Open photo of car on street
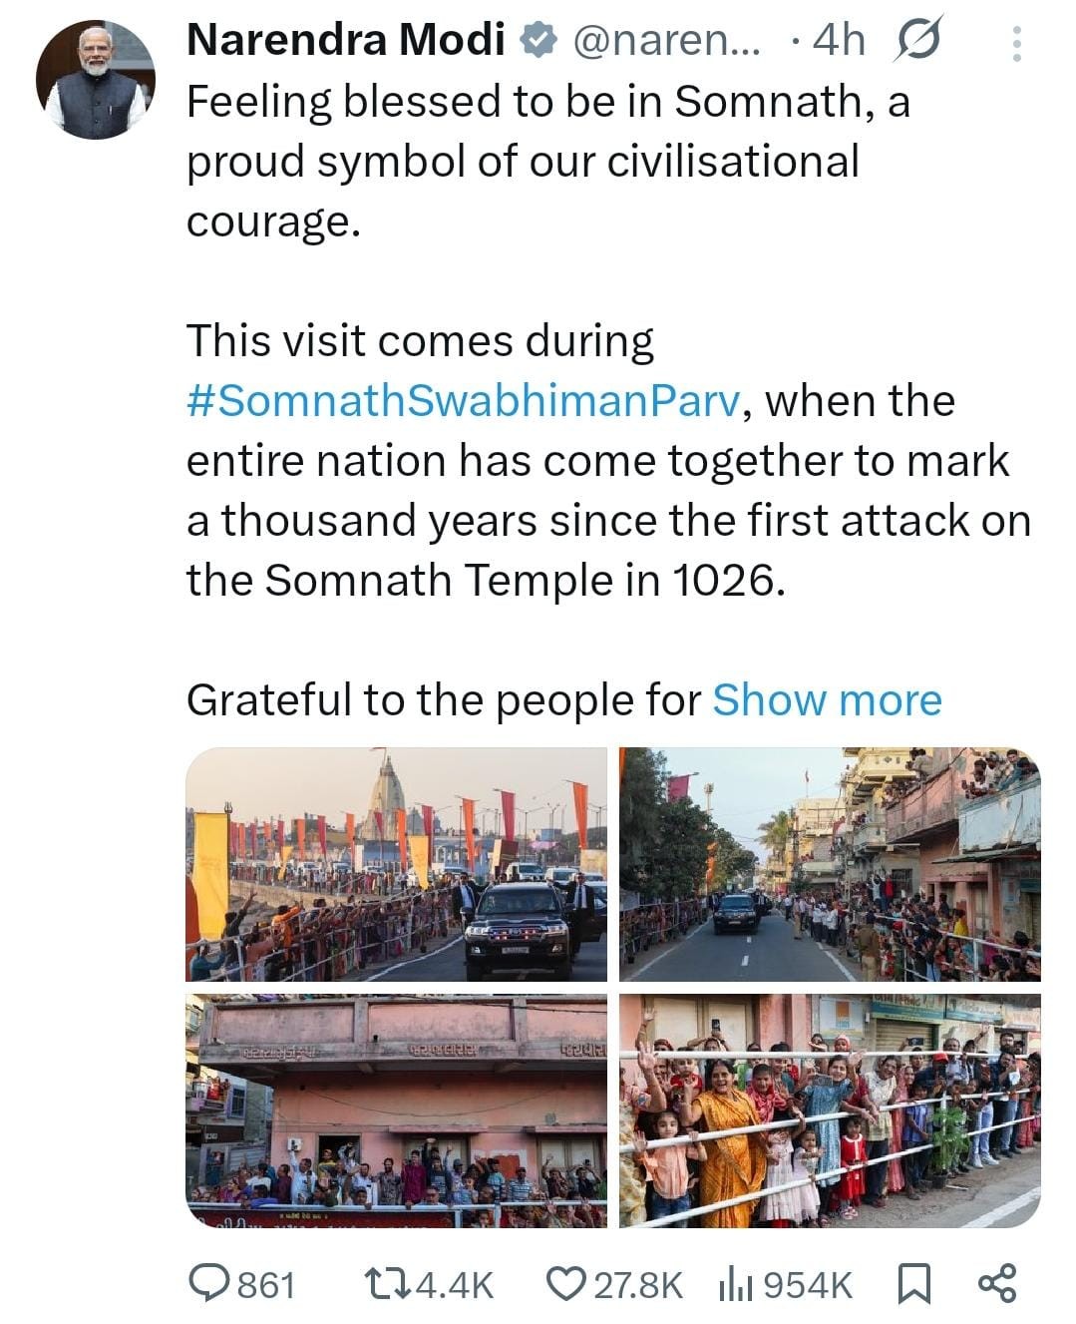The image size is (1076, 1324). point(829,864)
